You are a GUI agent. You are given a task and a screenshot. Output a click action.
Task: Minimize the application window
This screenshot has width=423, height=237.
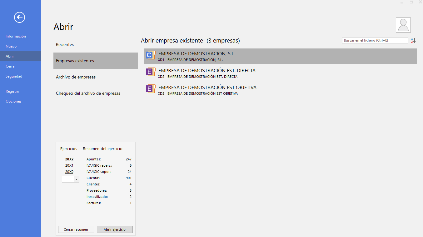pos(402,3)
